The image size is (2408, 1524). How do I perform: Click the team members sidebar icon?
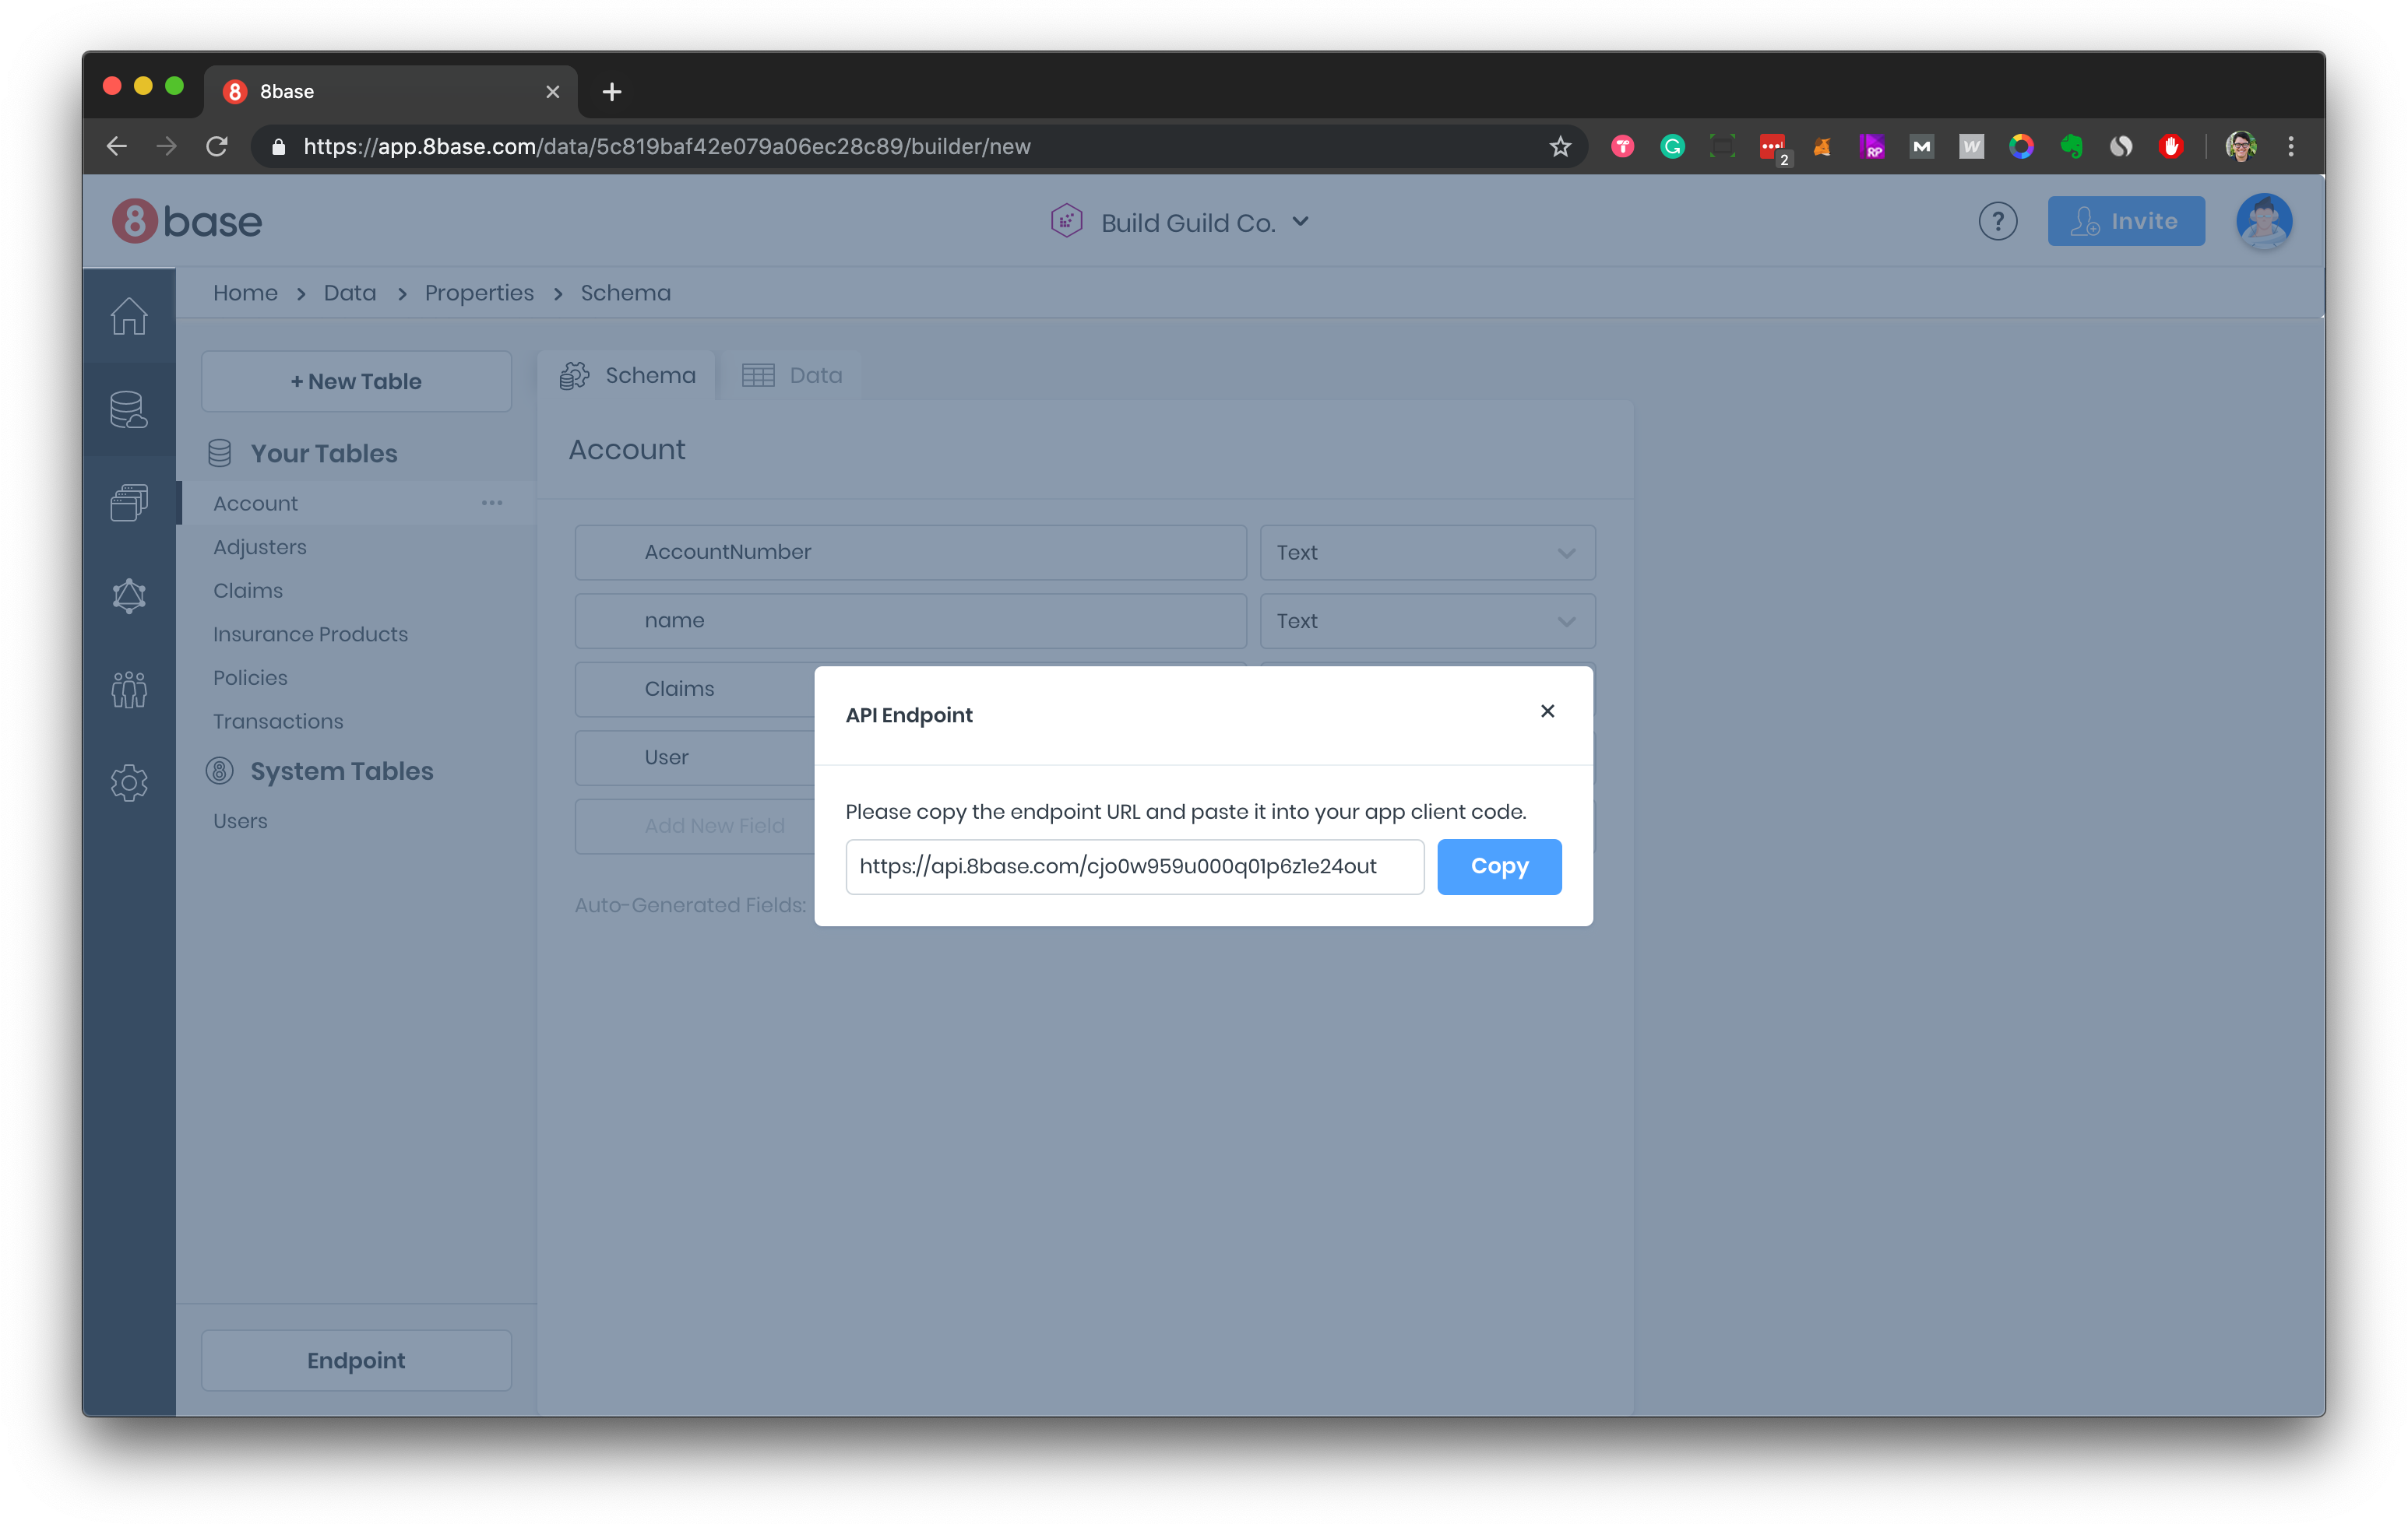point(129,690)
